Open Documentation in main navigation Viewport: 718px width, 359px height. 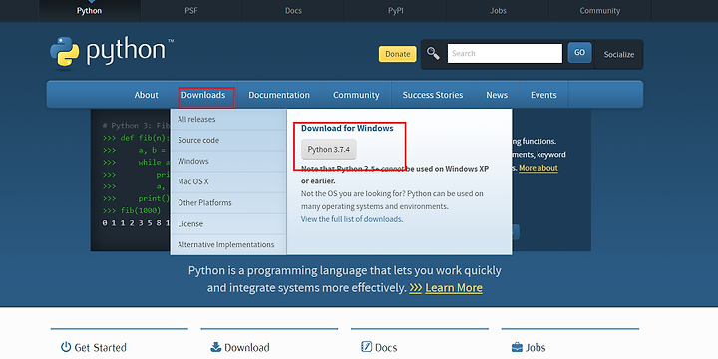pyautogui.click(x=279, y=95)
